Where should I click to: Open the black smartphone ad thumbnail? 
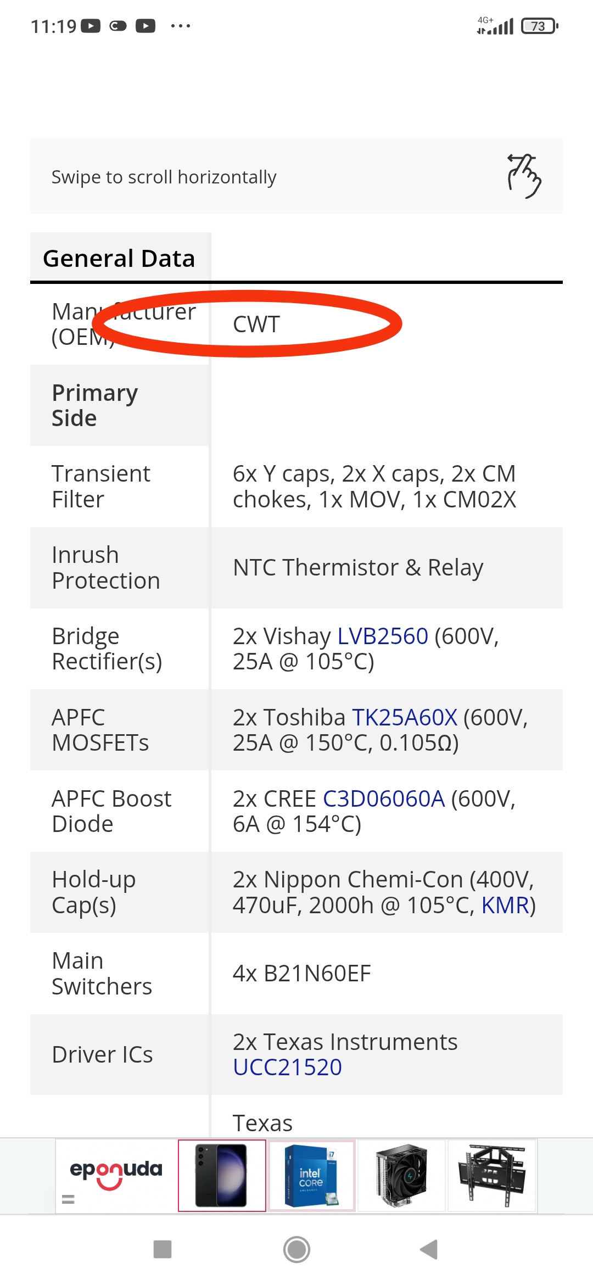pos(222,1175)
